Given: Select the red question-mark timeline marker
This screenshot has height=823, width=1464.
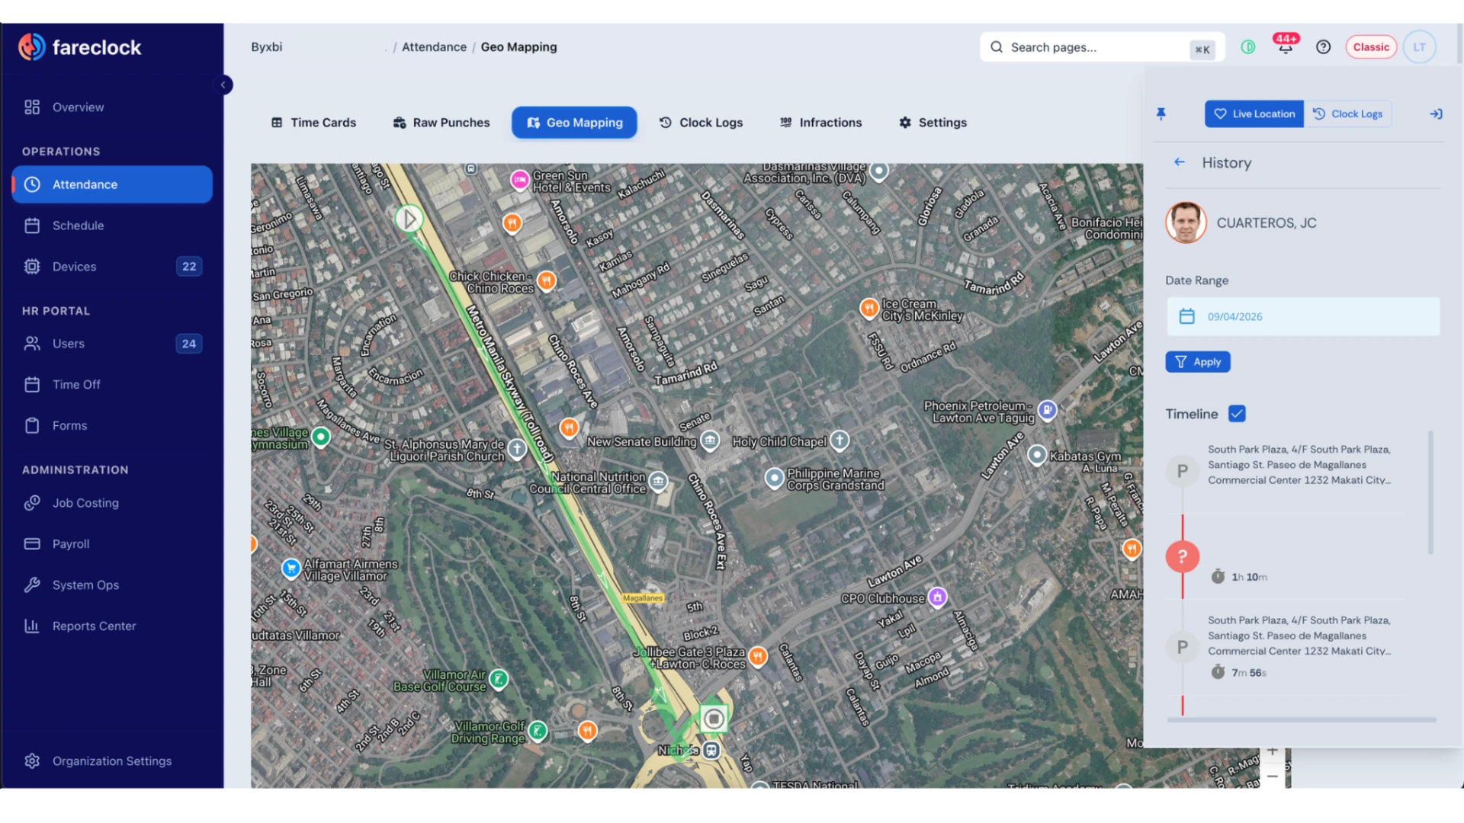Looking at the screenshot, I should click(1182, 557).
